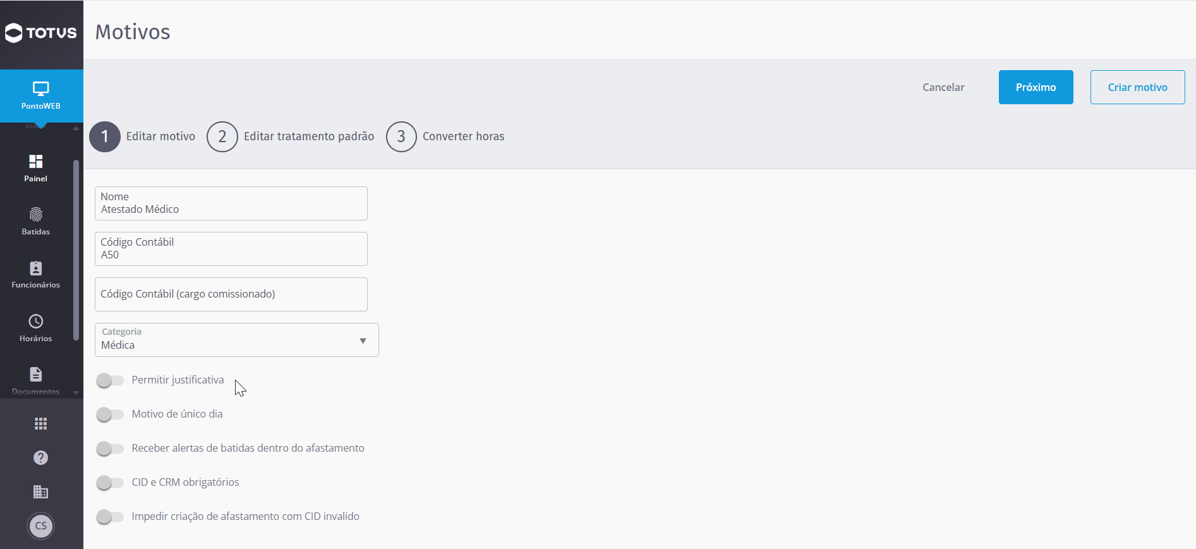Viewport: 1196px width, 549px height.
Task: Enable Motivo de único dia switch
Action: coord(110,414)
